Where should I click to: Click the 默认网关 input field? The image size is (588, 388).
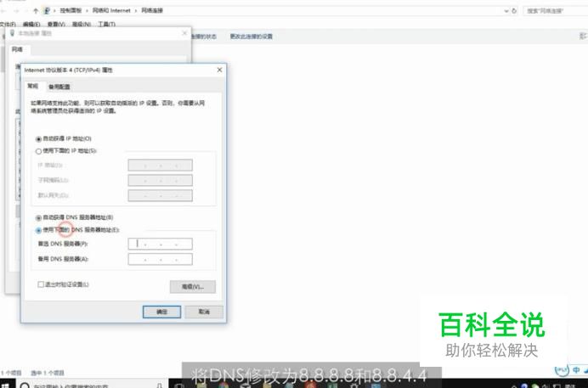click(160, 195)
